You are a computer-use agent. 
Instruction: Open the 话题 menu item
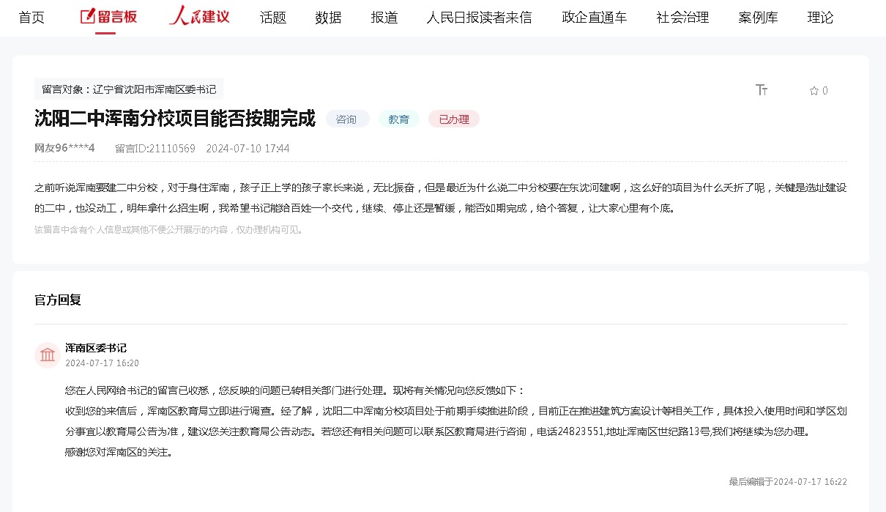273,18
